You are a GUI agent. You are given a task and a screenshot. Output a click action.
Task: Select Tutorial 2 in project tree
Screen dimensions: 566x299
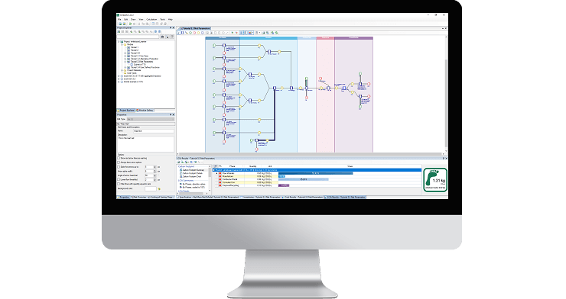pos(135,50)
